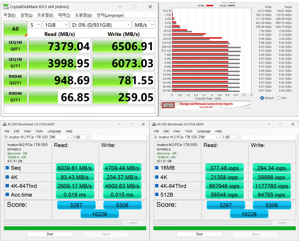Open Tools menu in AS SSD iops window
Viewport: 299px width, 242px height.
point(188,131)
